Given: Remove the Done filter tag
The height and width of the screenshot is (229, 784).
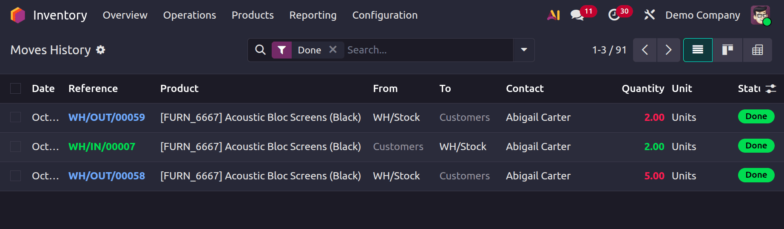Looking at the screenshot, I should 333,50.
